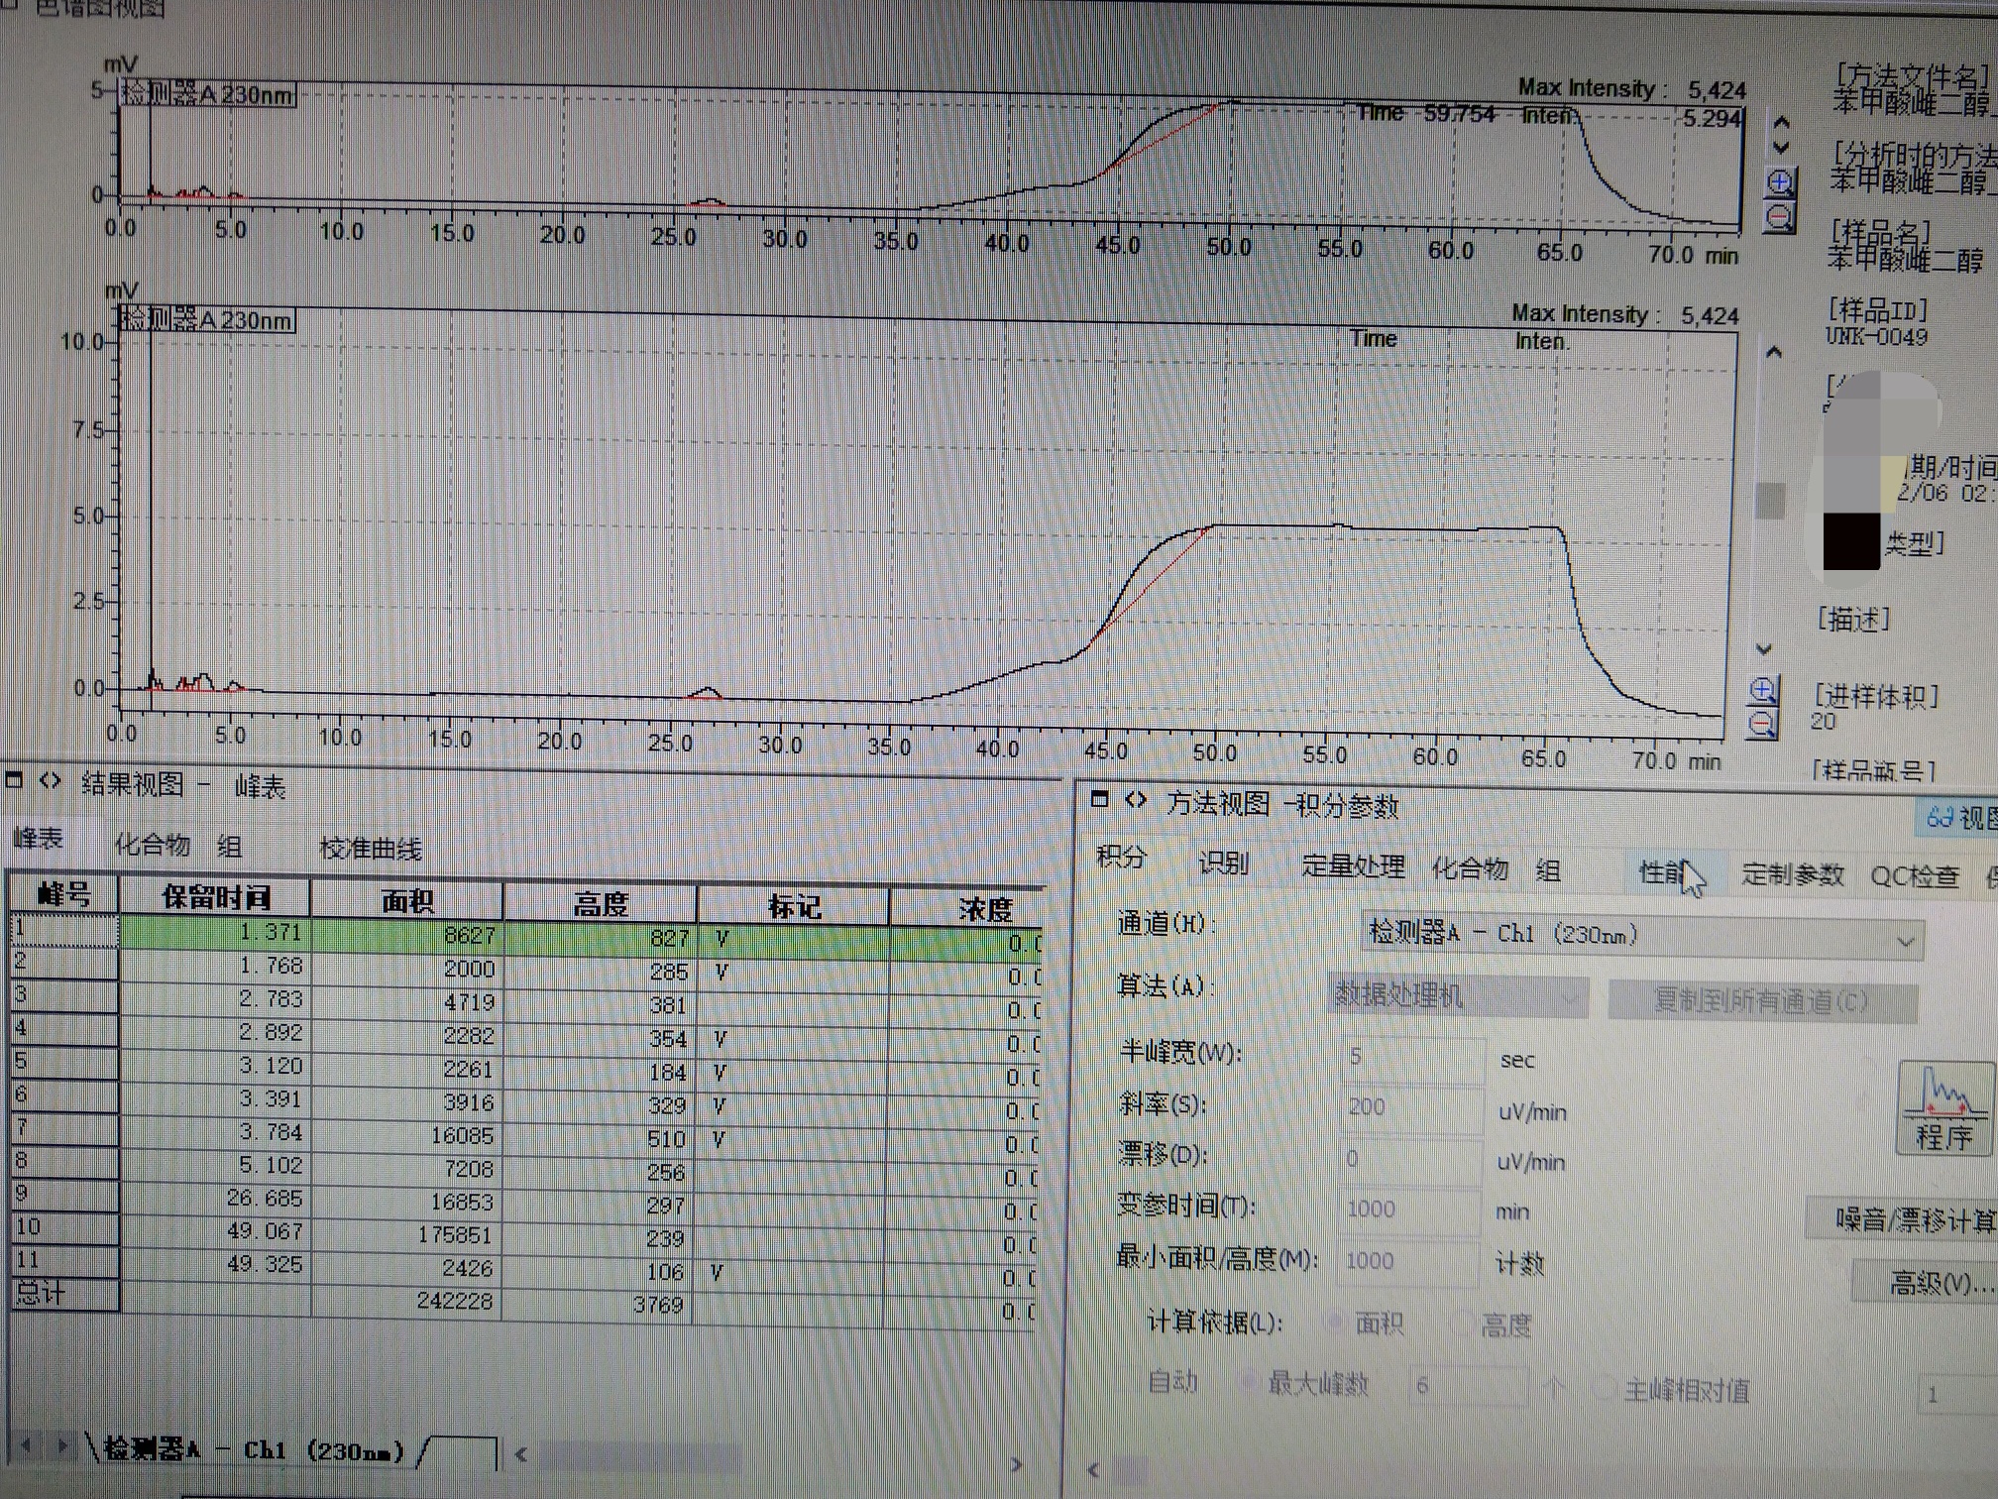Select peak row with retention time 5.102
1998x1499 pixels.
click(x=524, y=1169)
